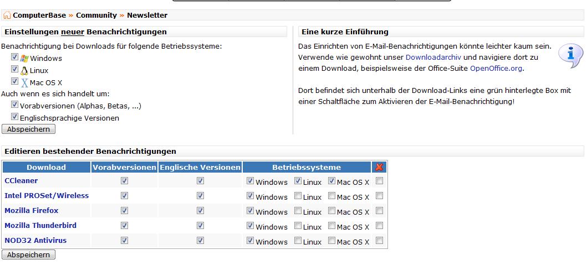Image resolution: width=587 pixels, height=265 pixels.
Task: Uncheck CCleaner Linux checkbox
Action: [298, 180]
